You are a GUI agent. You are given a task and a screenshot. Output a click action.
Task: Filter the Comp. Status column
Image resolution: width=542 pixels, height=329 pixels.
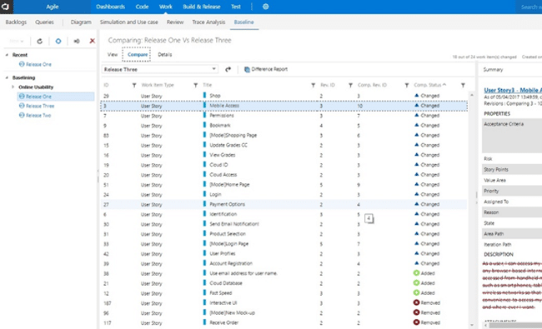click(463, 85)
